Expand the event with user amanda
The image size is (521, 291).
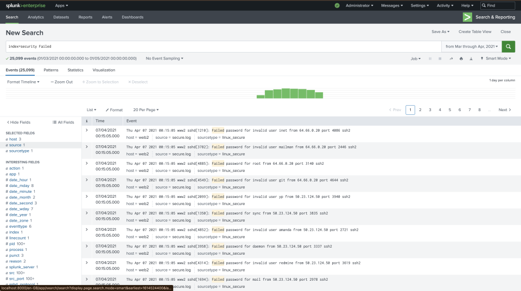point(87,230)
